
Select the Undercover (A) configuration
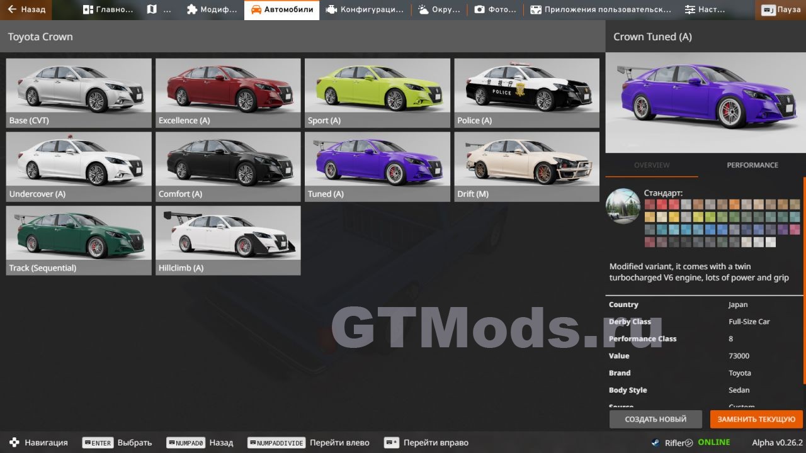[x=79, y=167]
